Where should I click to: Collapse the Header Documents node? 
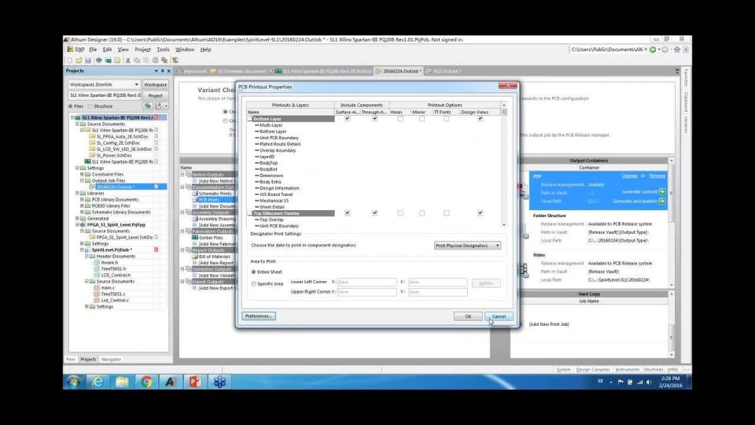(x=87, y=257)
